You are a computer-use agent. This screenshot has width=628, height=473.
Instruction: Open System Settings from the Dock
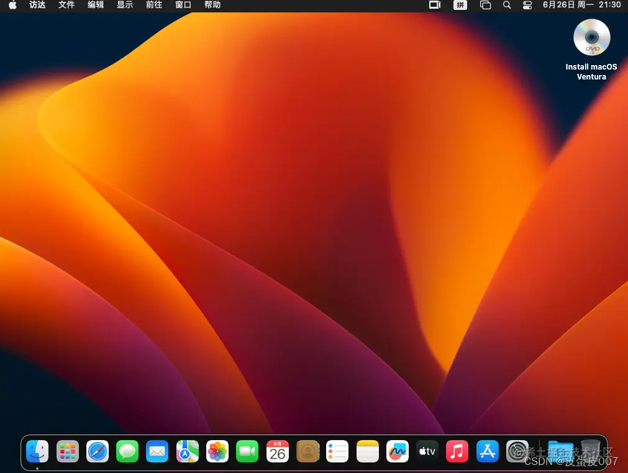[517, 451]
